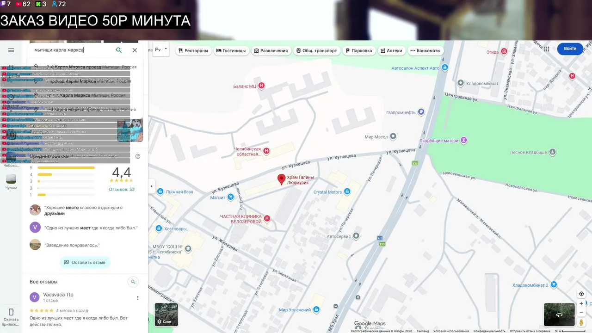This screenshot has width=592, height=333.
Task: Click the Мир Масел marker
Action: pos(393,136)
